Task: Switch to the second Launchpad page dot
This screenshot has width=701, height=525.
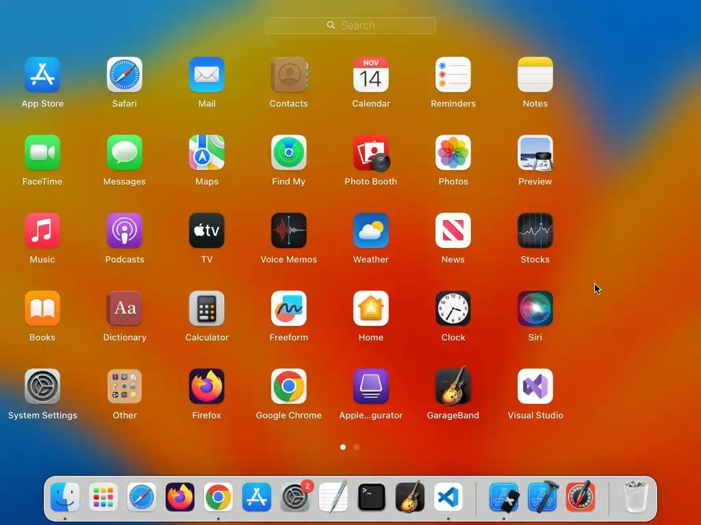Action: click(x=357, y=447)
